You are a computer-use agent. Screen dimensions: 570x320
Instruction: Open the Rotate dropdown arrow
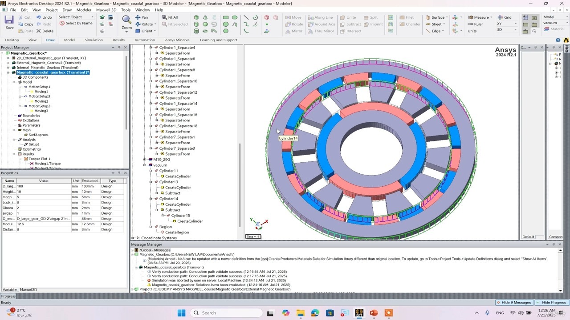pos(155,24)
